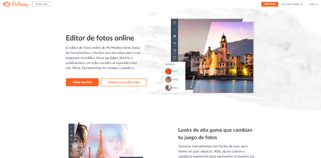Click the Looks de alta gama heading
321x158 pixels.
click(215, 134)
